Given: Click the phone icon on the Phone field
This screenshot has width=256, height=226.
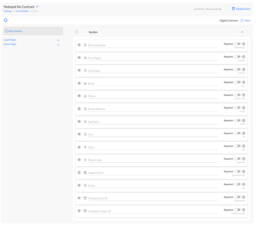Looking at the screenshot, I should point(85,96).
